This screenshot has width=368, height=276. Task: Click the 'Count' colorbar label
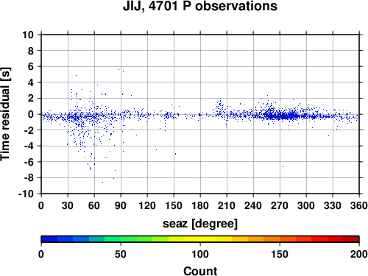[200, 271]
